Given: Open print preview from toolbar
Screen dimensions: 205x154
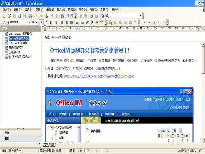Looking at the screenshot, I should (x=25, y=16).
